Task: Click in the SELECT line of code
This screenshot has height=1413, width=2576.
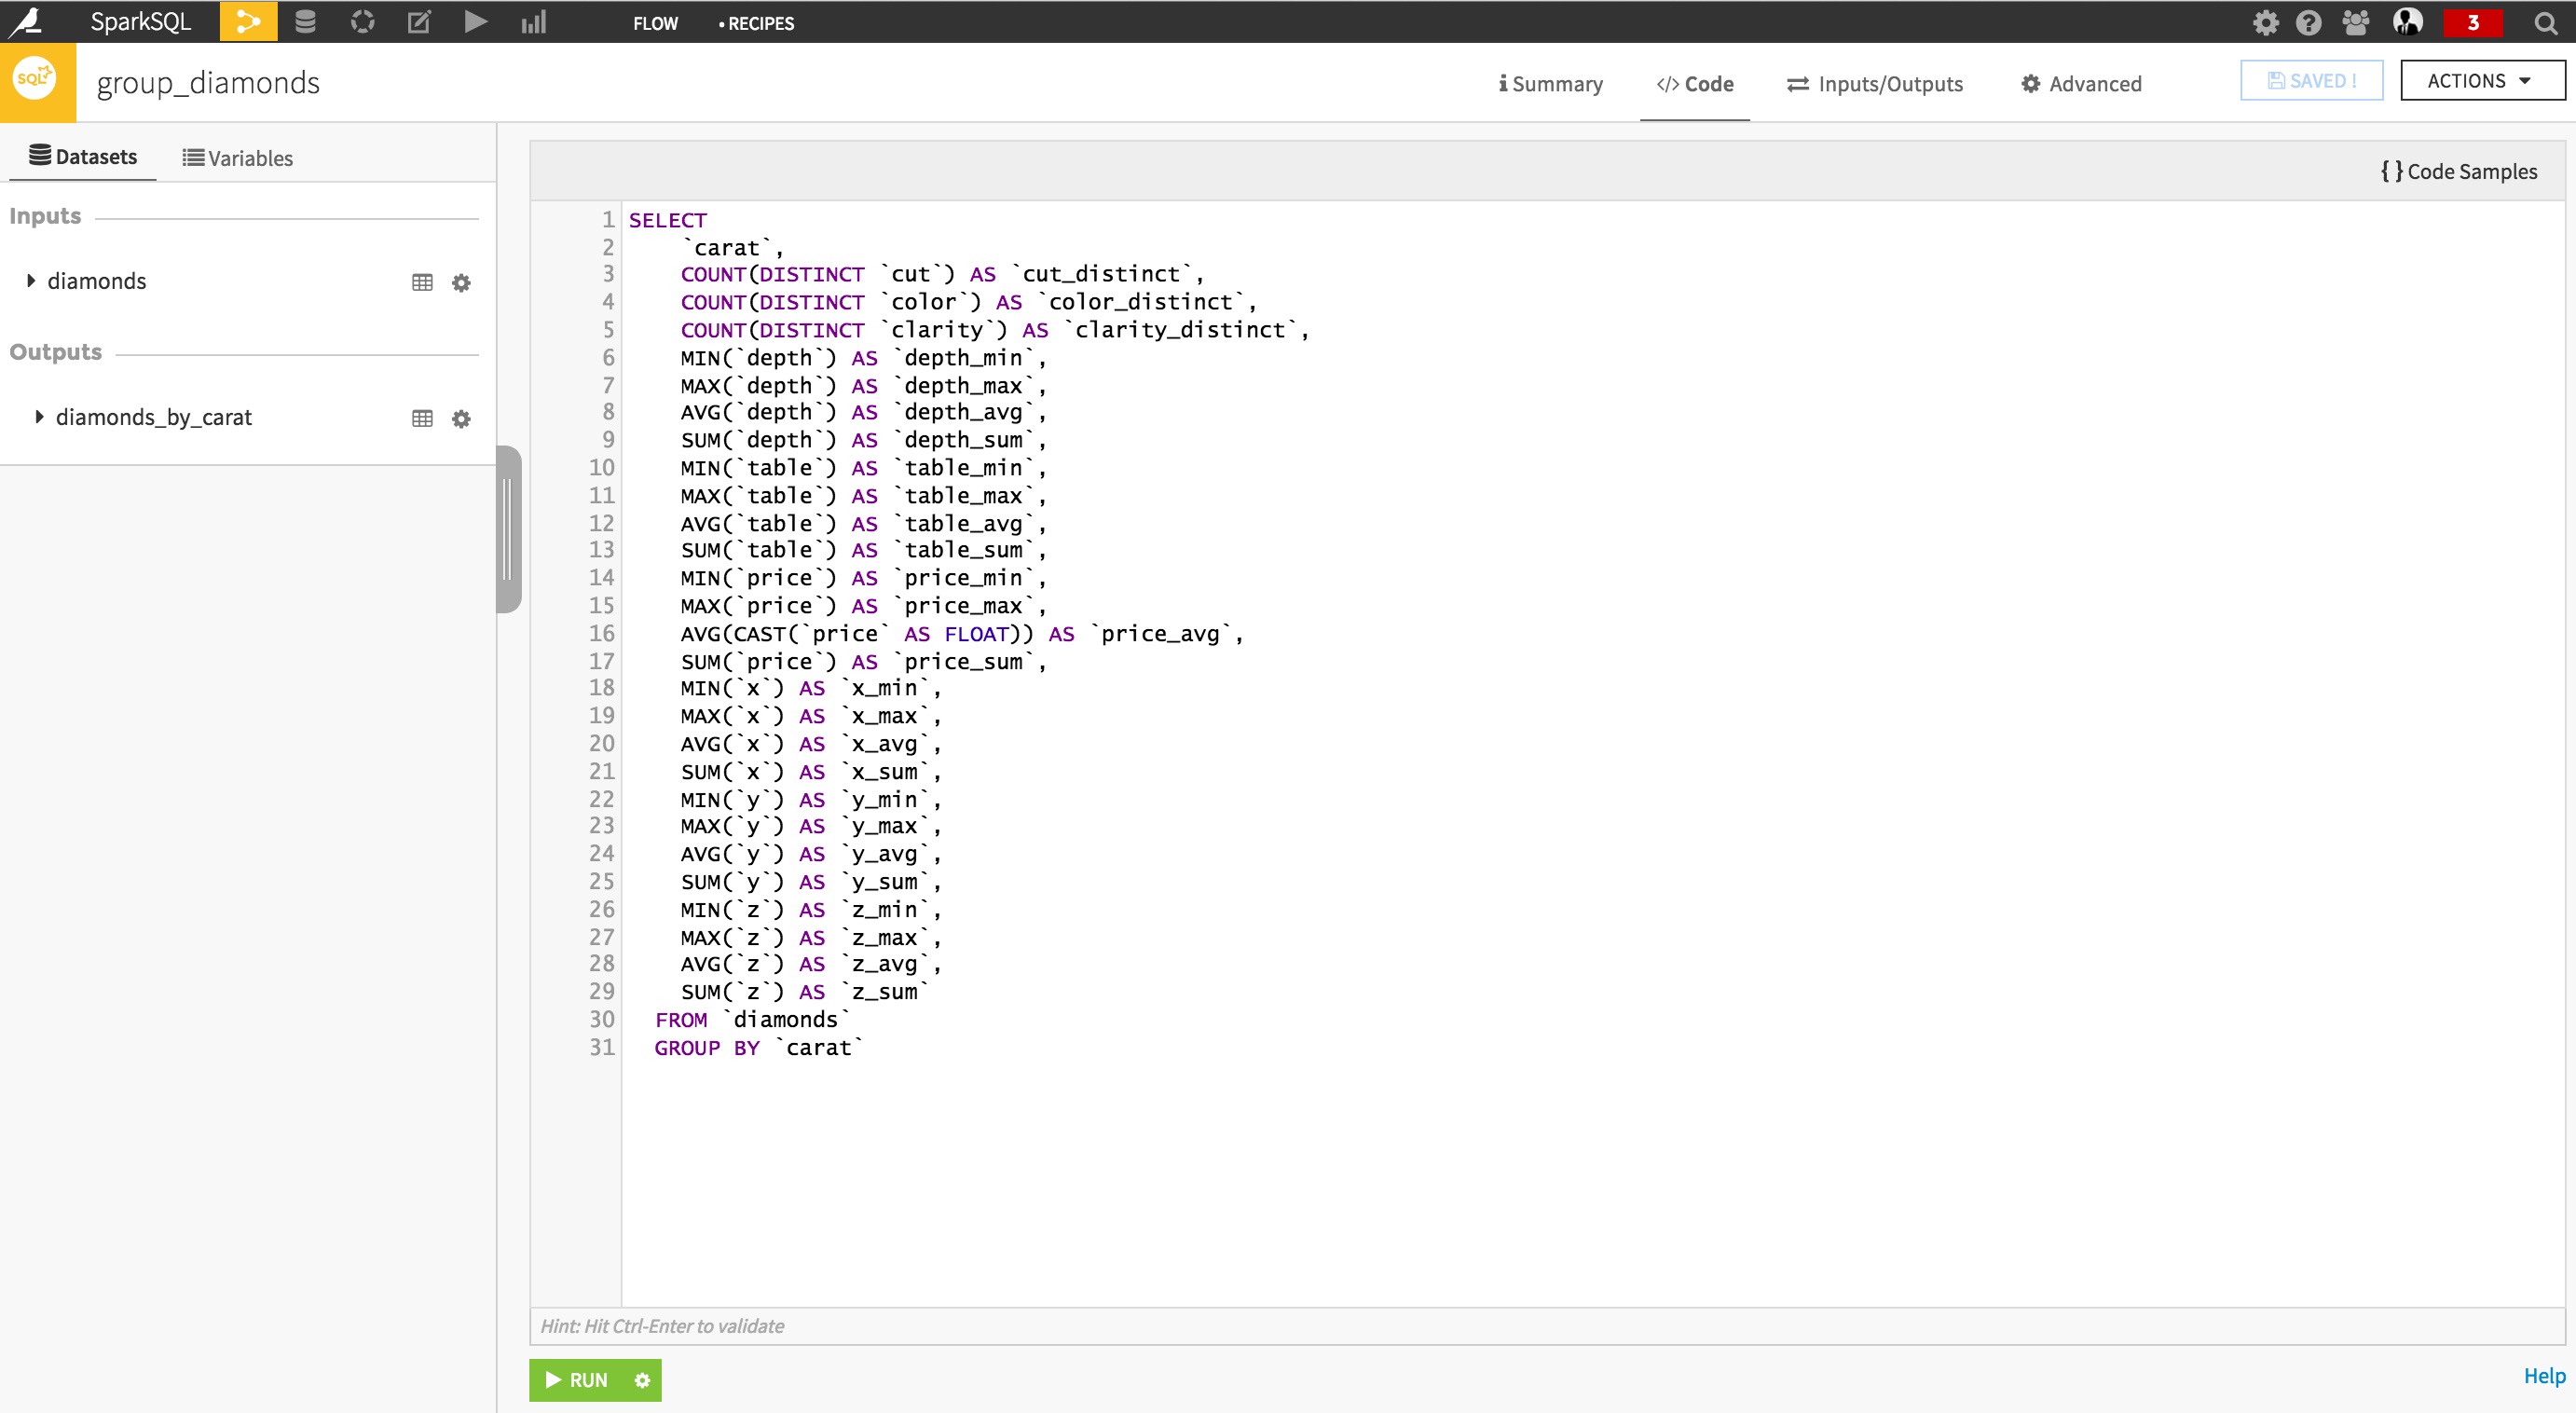Action: (x=668, y=220)
